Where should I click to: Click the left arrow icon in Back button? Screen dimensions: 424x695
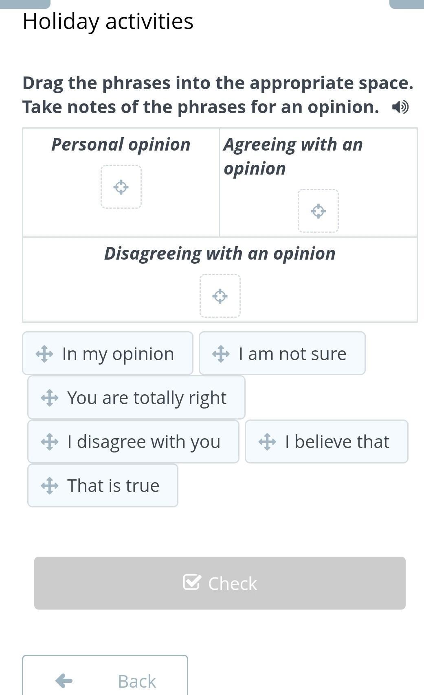64,680
